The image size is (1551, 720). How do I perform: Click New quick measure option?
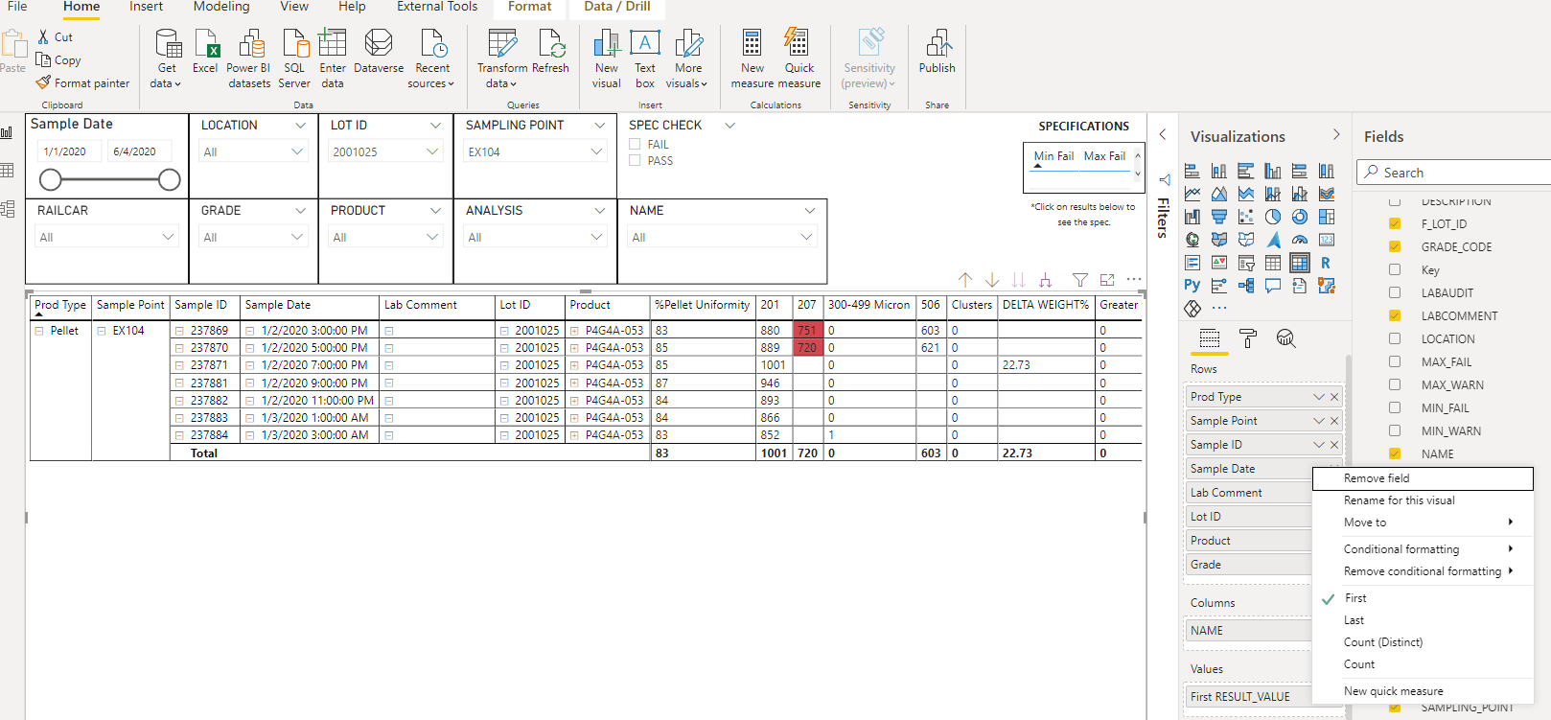[1423, 691]
